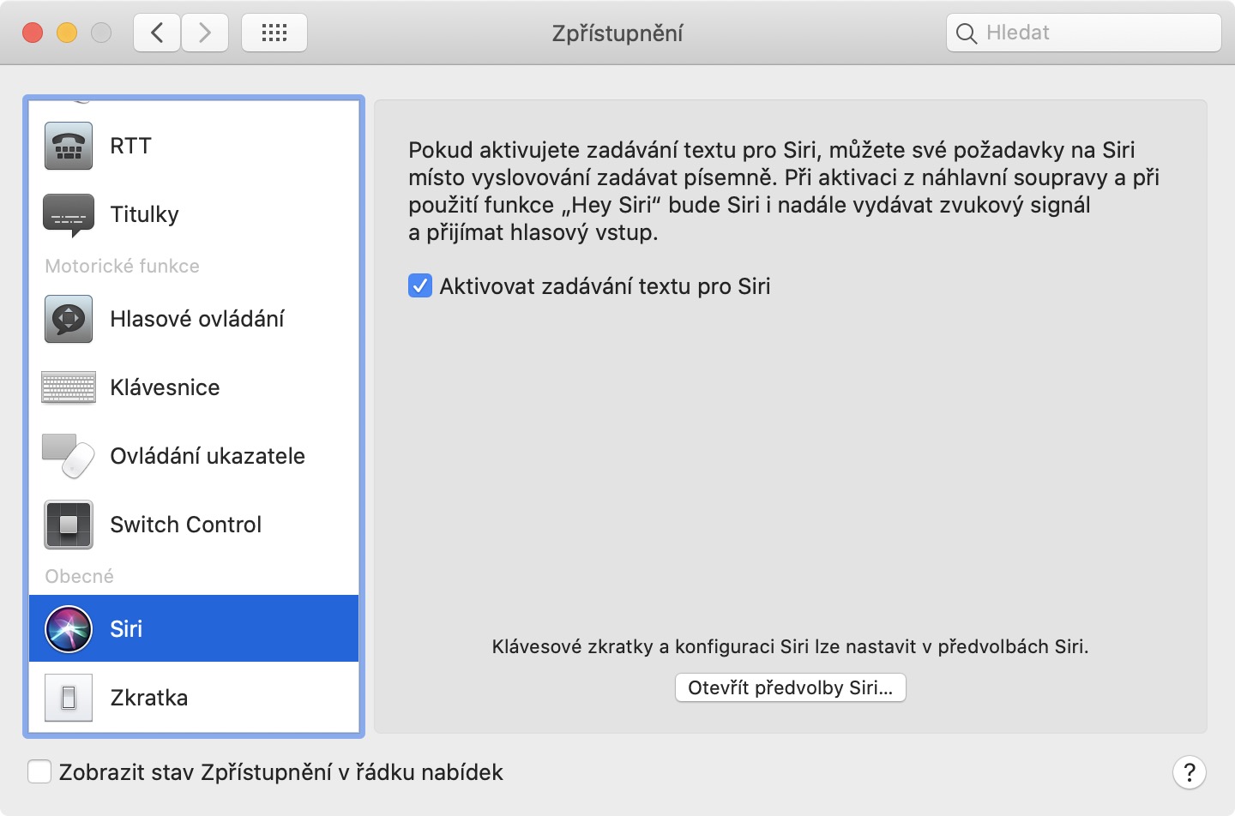Select Switch Control label in the sidebar
Viewport: 1235px width, 816px height.
click(x=185, y=525)
